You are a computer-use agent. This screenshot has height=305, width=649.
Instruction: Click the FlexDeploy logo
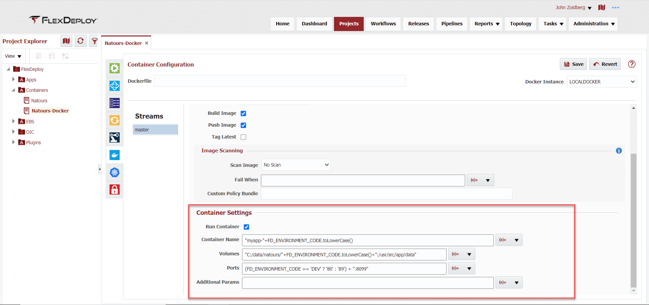pyautogui.click(x=63, y=20)
